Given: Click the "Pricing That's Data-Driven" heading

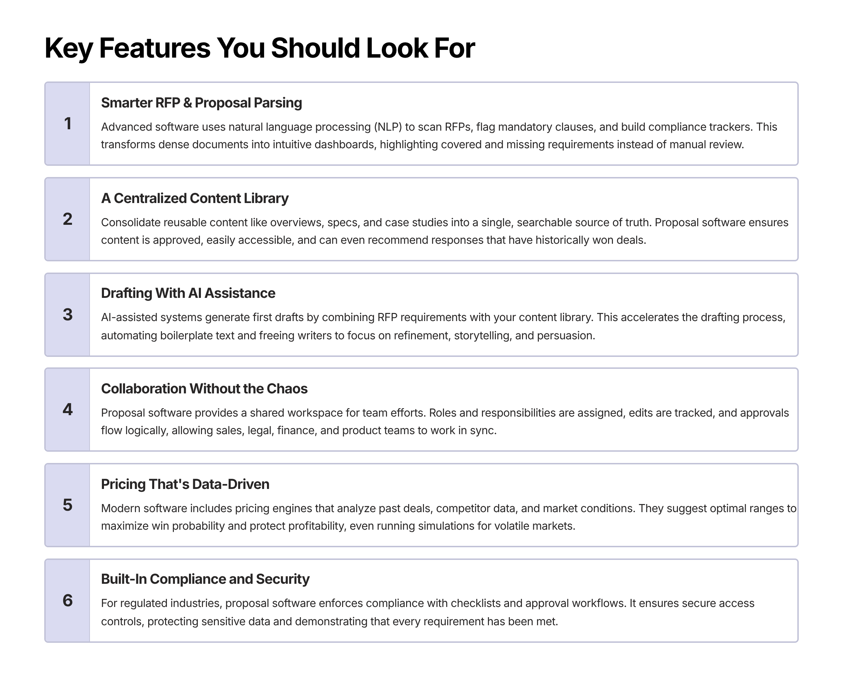Looking at the screenshot, I should [x=185, y=484].
